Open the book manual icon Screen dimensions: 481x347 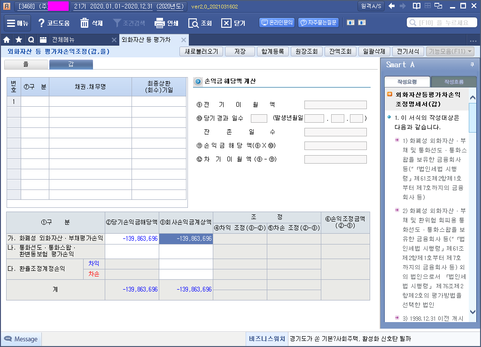pos(417,6)
